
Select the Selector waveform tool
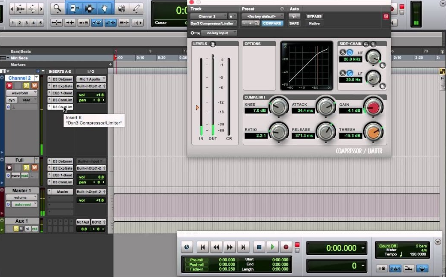pos(89,9)
